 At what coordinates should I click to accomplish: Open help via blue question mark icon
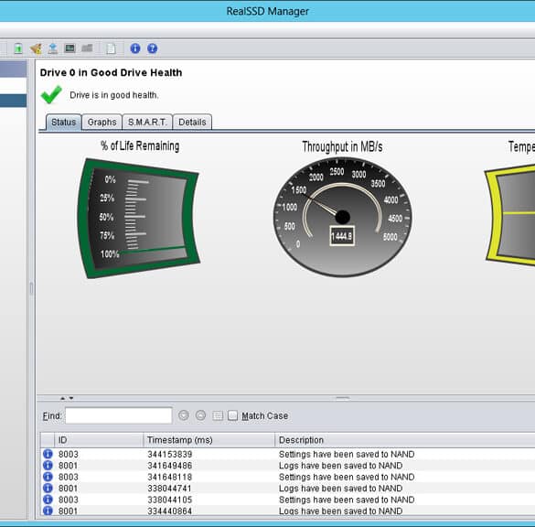click(x=152, y=48)
